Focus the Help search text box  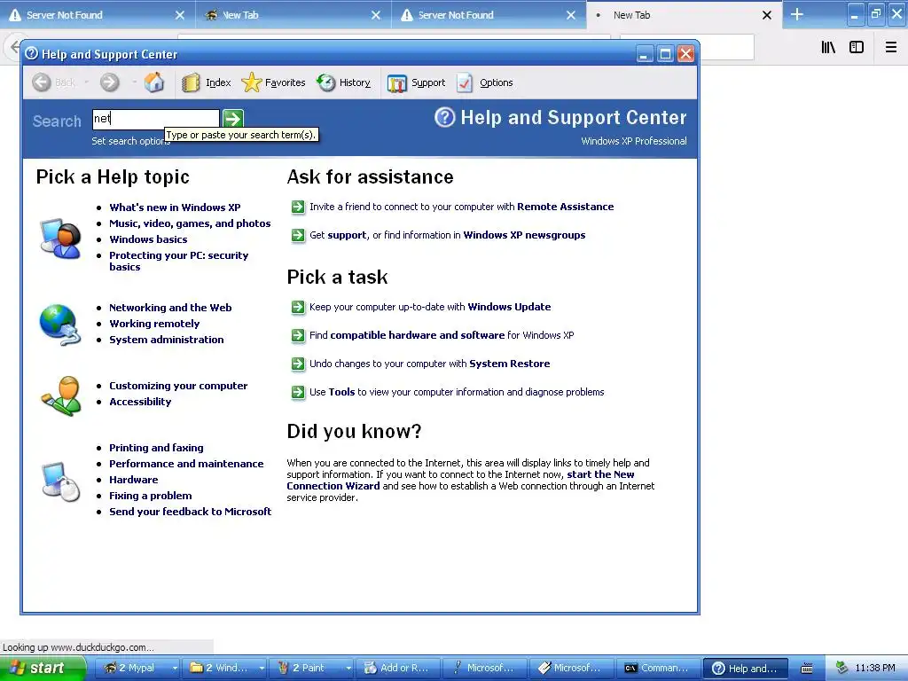(x=156, y=119)
